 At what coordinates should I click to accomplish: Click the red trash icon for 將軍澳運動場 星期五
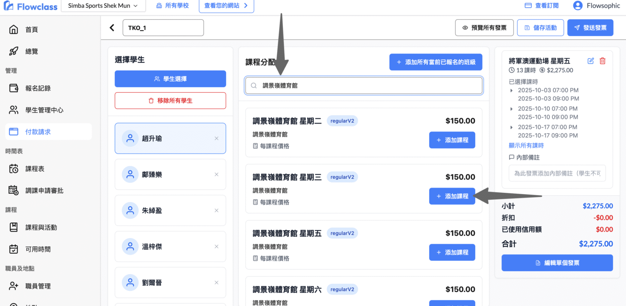pos(602,61)
